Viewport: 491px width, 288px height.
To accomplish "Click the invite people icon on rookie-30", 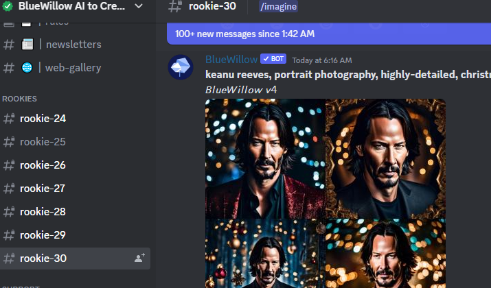I will pos(139,258).
